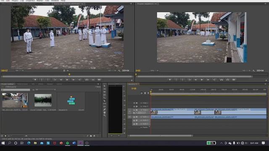Select the Razor tool
This screenshot has width=269, height=151.
tap(105, 101)
